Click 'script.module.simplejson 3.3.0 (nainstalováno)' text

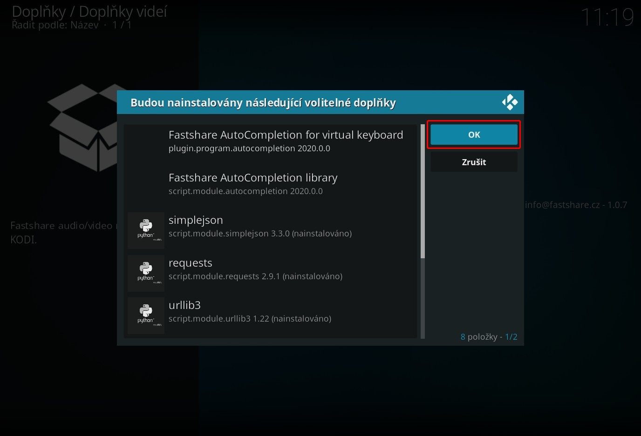click(x=260, y=234)
